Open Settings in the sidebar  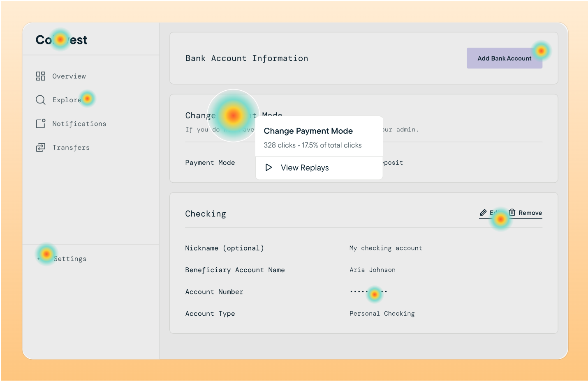pyautogui.click(x=70, y=259)
